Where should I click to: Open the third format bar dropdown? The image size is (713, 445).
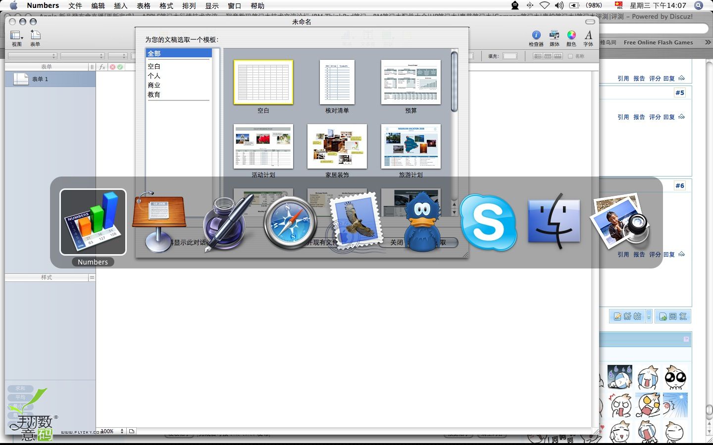(118, 56)
